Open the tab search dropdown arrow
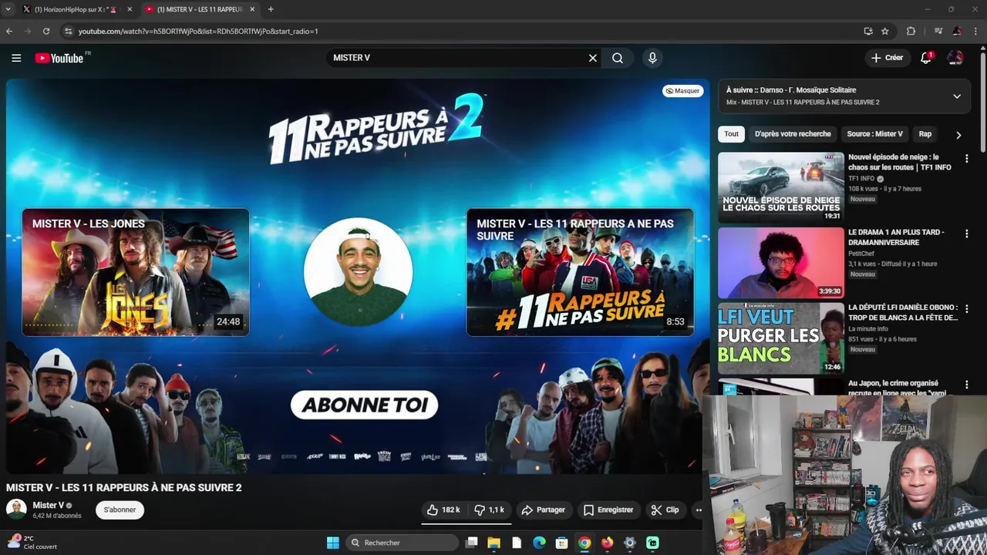The width and height of the screenshot is (987, 555). pos(8,9)
